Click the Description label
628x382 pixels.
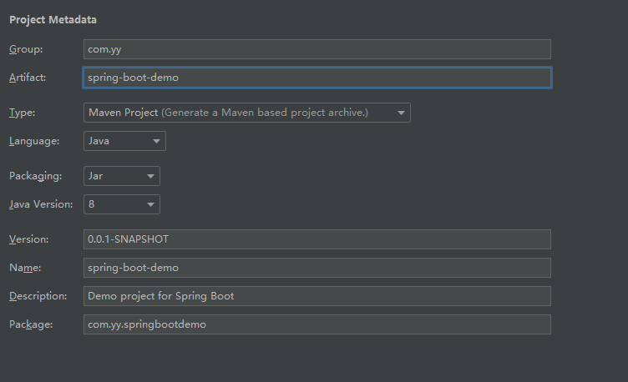tap(38, 296)
